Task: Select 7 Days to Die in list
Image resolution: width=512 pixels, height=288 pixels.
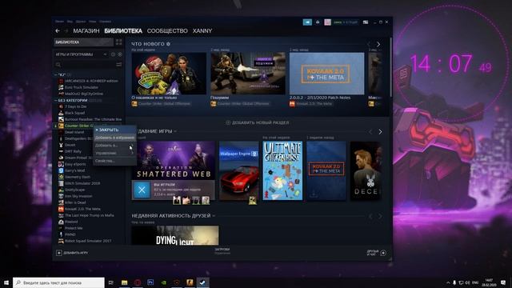Action: point(75,106)
